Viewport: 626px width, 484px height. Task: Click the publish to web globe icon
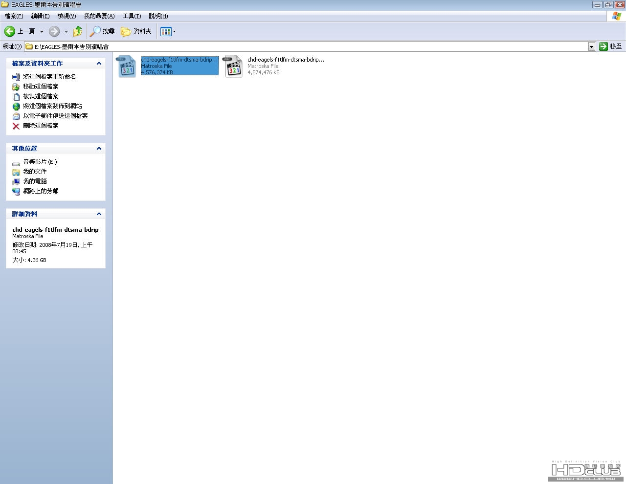16,106
